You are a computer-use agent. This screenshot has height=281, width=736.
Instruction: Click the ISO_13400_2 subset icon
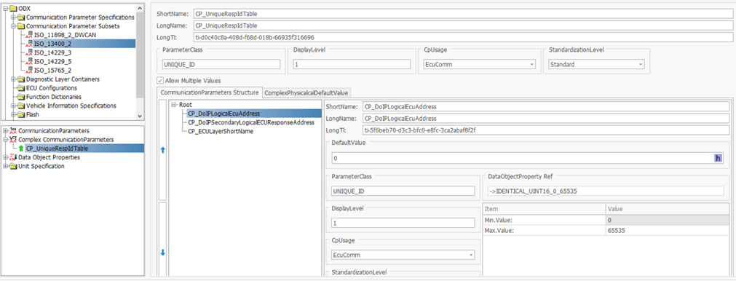pos(29,44)
